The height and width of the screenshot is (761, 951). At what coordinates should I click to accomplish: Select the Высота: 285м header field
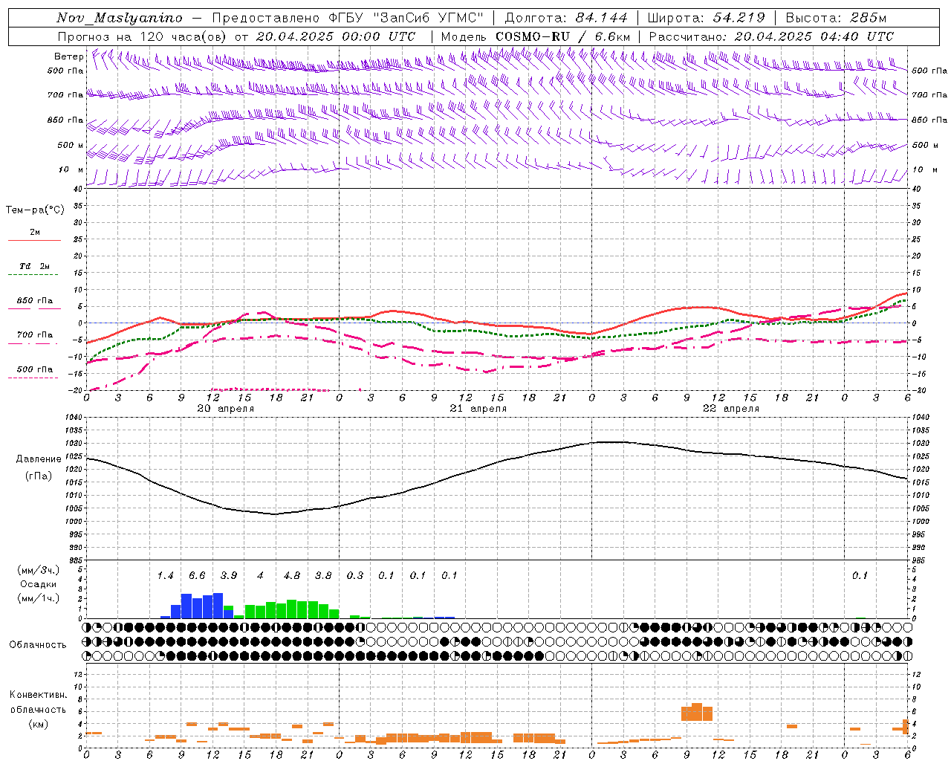tap(835, 18)
